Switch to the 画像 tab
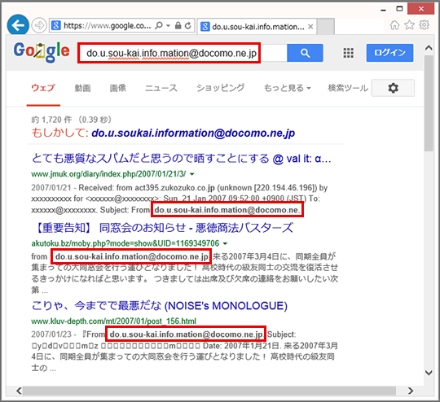440x402 pixels. pos(117,88)
